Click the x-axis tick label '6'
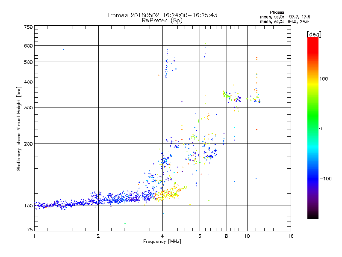Screen dimensions: 342x257 200,236
